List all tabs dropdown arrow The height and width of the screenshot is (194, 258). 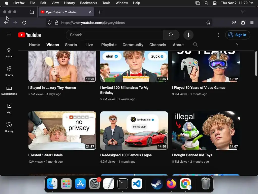tap(243, 12)
